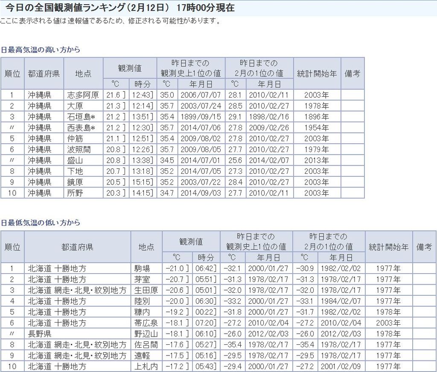Screen dimensions: 437x372
Task: Select the 1896年 statistics start year cell
Action: point(316,117)
